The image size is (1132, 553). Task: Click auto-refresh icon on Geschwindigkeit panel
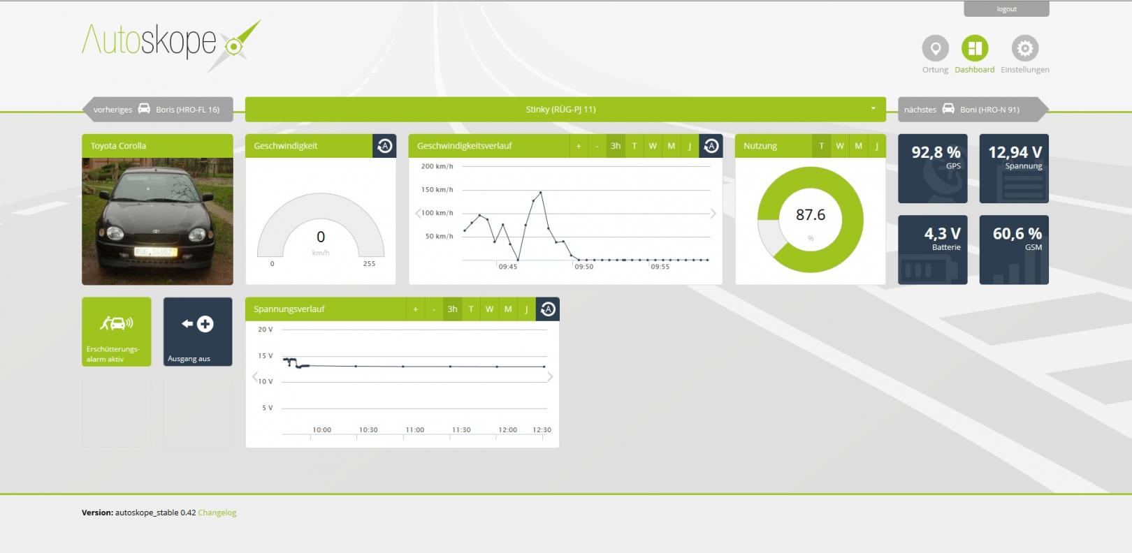click(384, 146)
